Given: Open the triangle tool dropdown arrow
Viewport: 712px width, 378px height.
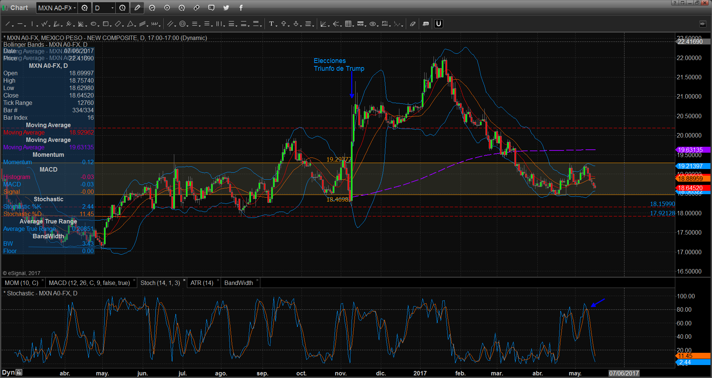Looking at the screenshot, I should (x=135, y=26).
